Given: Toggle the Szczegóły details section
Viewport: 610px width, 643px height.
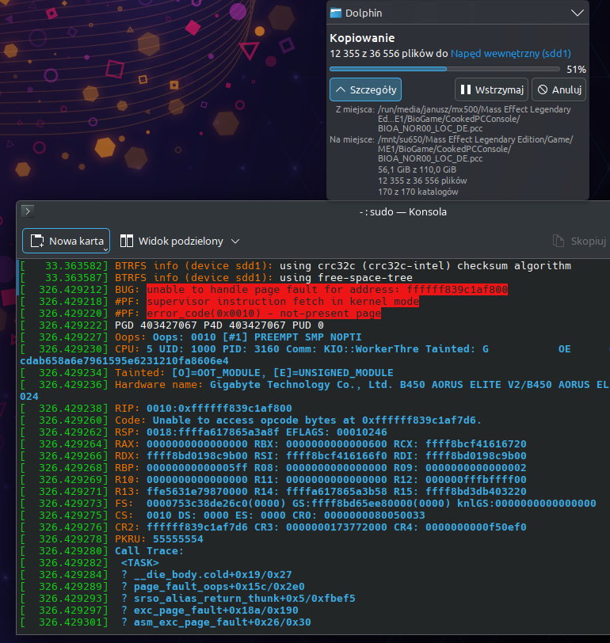Looking at the screenshot, I should 366,89.
